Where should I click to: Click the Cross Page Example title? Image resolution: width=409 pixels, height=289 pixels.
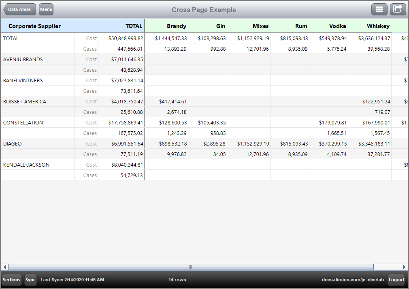[204, 9]
